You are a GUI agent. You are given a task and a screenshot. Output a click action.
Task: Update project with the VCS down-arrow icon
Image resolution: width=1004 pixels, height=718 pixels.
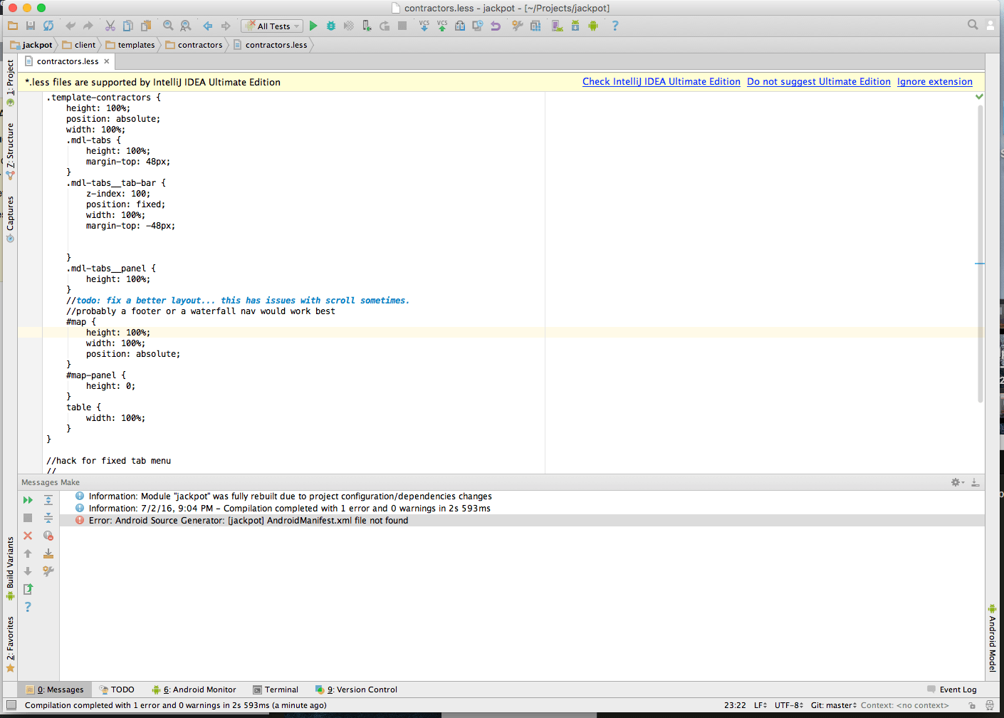click(x=424, y=26)
